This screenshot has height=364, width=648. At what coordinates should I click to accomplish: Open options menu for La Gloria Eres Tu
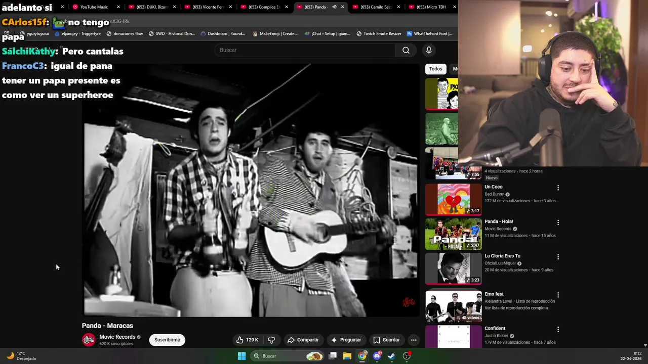coord(558,257)
